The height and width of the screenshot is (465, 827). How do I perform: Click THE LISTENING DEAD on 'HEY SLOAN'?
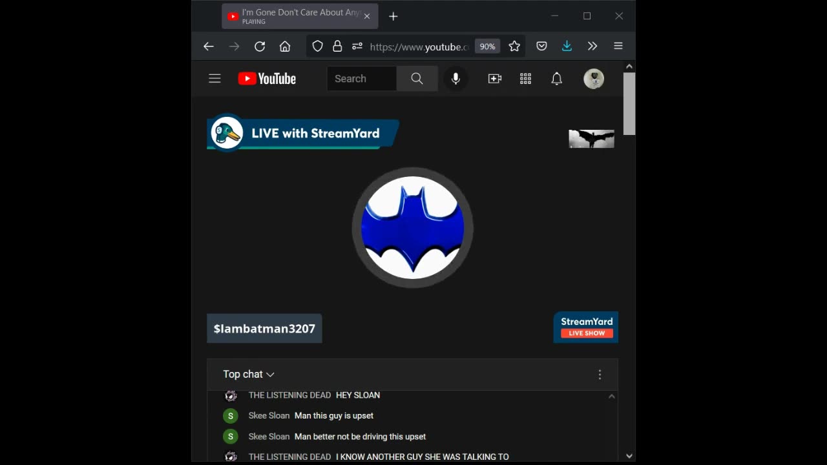click(289, 395)
